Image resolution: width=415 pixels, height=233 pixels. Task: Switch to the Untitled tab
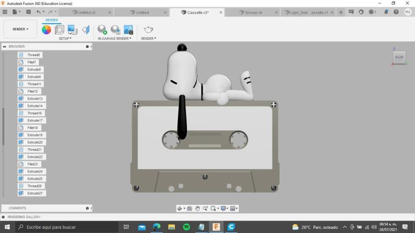click(x=142, y=12)
